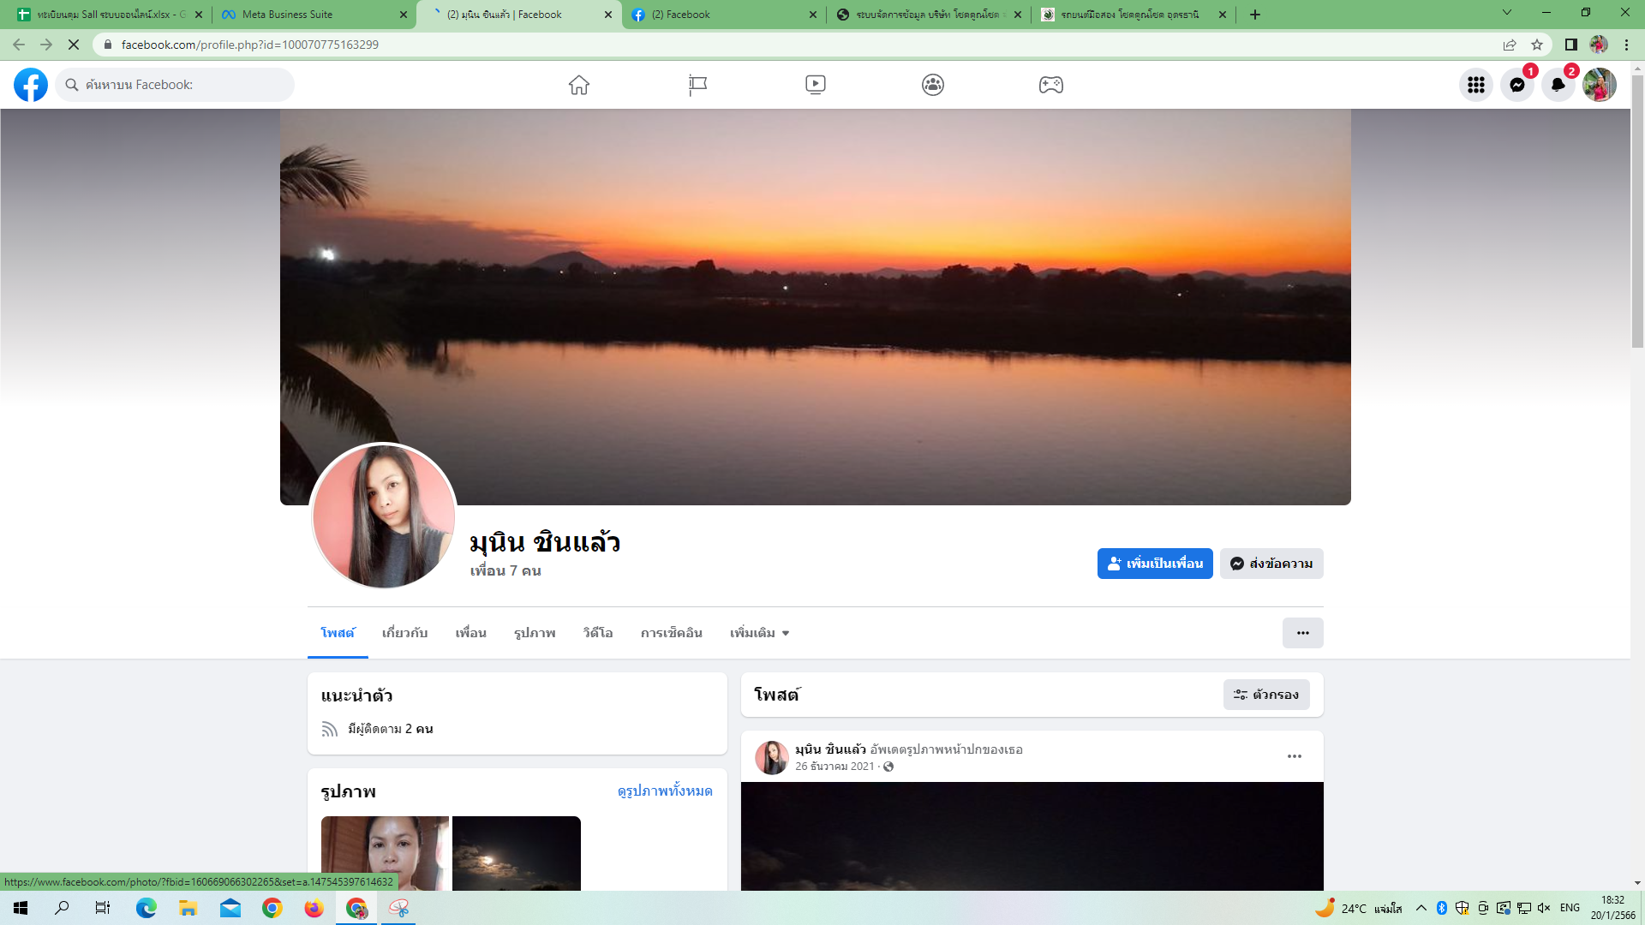Open post options three-dots menu

click(x=1294, y=756)
